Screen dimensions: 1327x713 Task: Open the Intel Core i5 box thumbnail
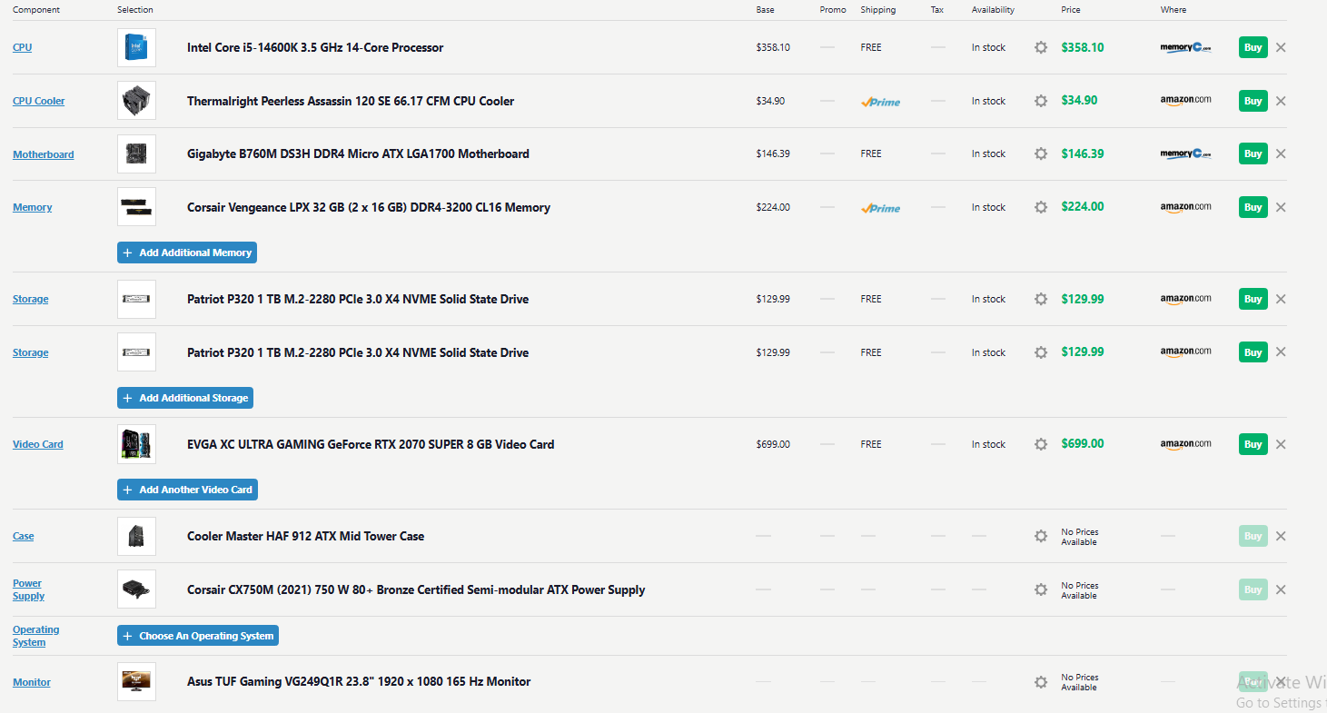pos(136,47)
